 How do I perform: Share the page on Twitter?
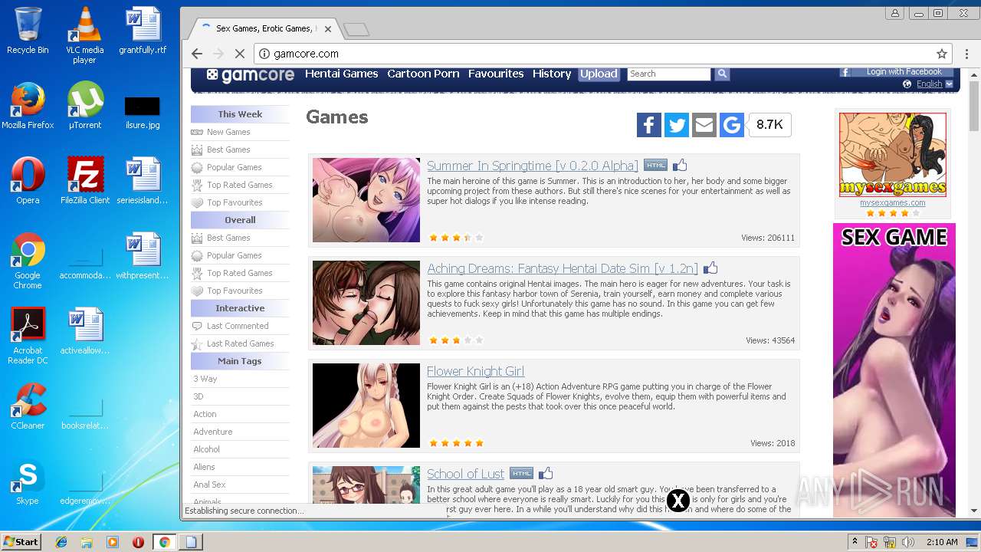[677, 125]
